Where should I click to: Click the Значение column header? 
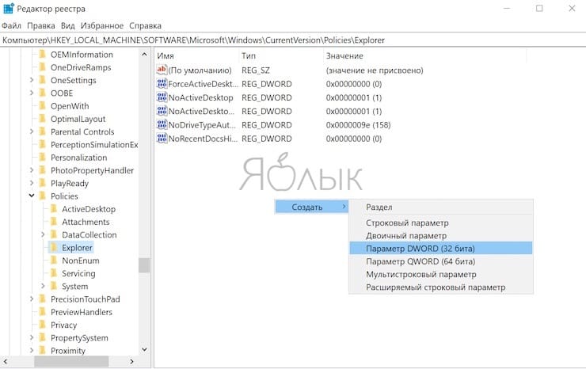point(424,55)
